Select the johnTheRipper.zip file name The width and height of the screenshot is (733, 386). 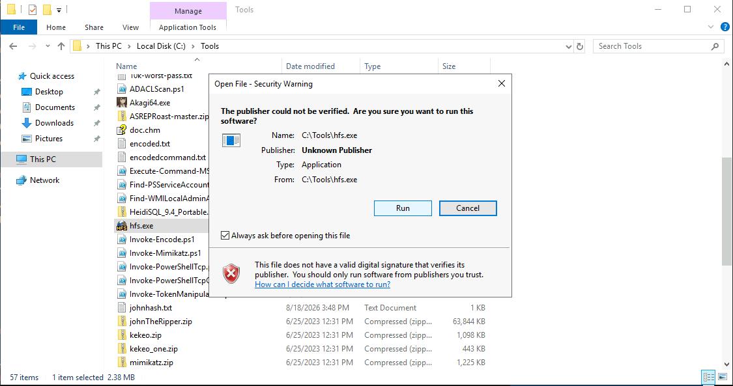[161, 322]
